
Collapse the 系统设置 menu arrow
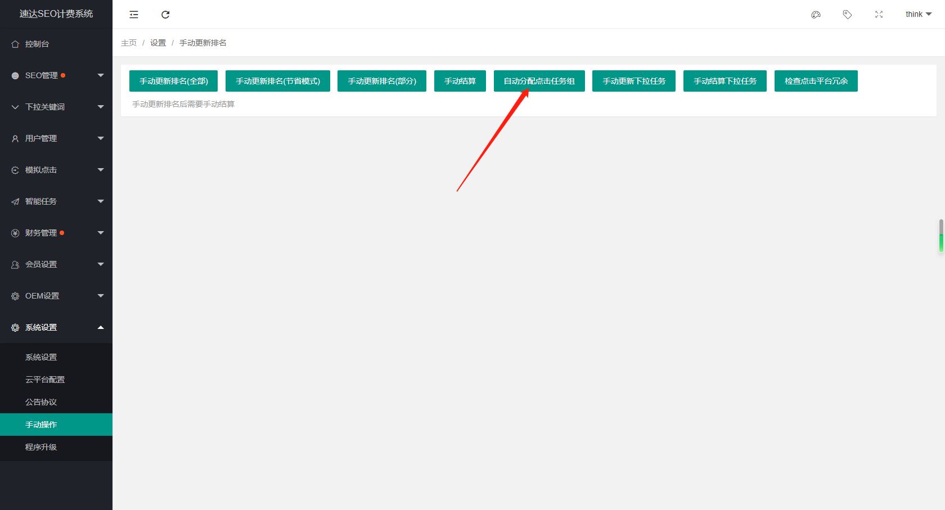coord(101,327)
